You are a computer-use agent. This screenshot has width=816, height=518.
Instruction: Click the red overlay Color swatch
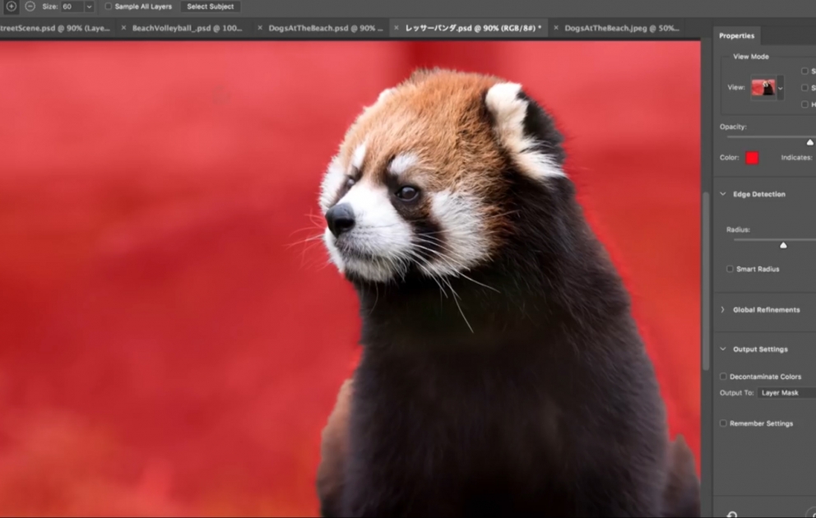tap(752, 158)
